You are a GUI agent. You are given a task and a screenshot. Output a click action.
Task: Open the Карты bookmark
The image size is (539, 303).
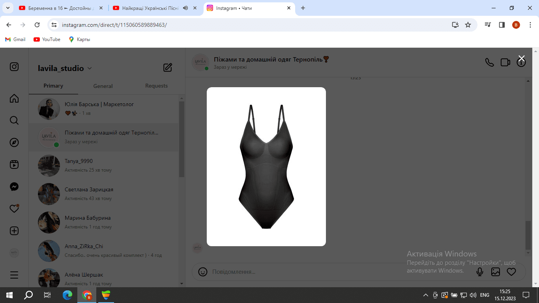pyautogui.click(x=79, y=39)
